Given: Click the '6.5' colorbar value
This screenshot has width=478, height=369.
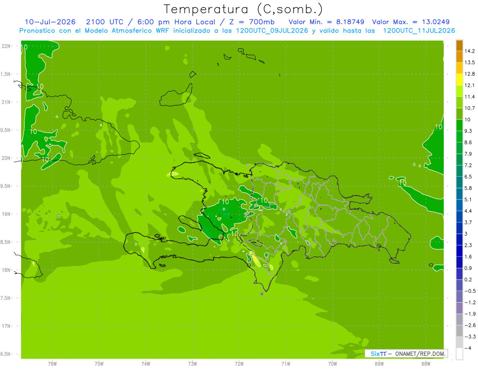Looking at the screenshot, I should (468, 176).
